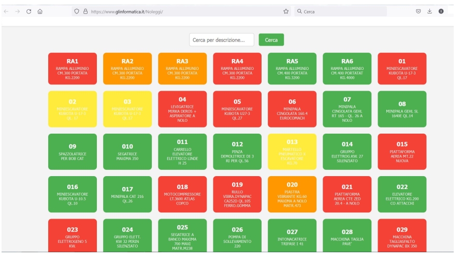Open the red RA1 rampa alluminio tile

point(73,68)
